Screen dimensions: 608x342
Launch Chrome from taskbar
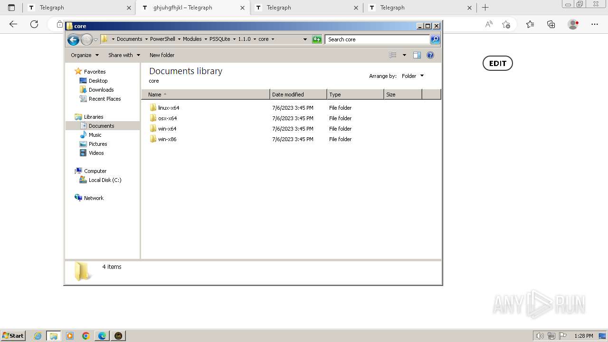(86, 336)
